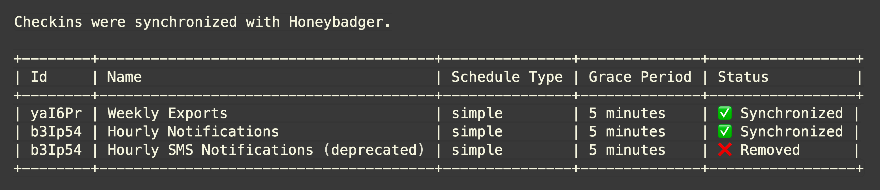The image size is (880, 190).
Task: Click the Grace Period column header
Action: point(640,77)
